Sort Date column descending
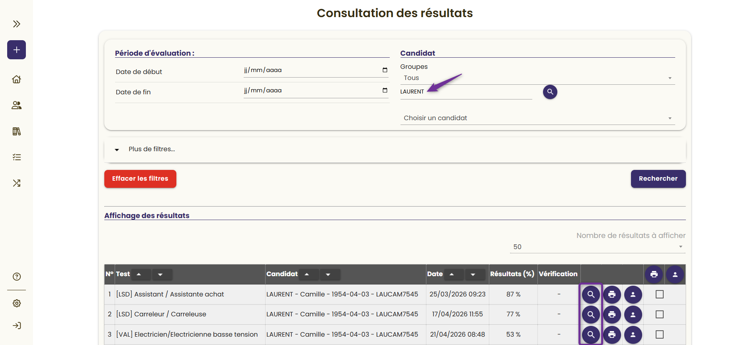 click(473, 274)
